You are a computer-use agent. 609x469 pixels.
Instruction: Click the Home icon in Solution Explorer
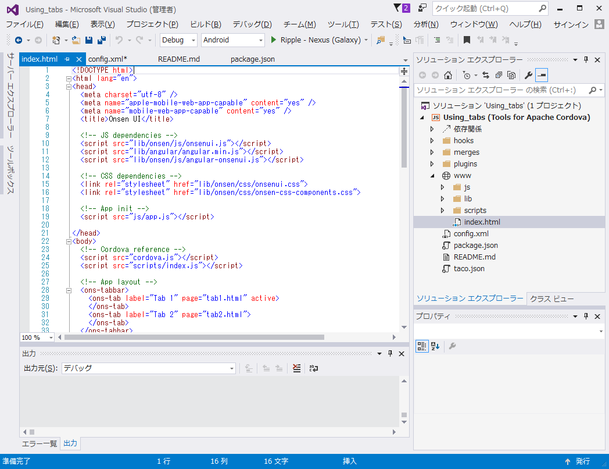tap(447, 75)
